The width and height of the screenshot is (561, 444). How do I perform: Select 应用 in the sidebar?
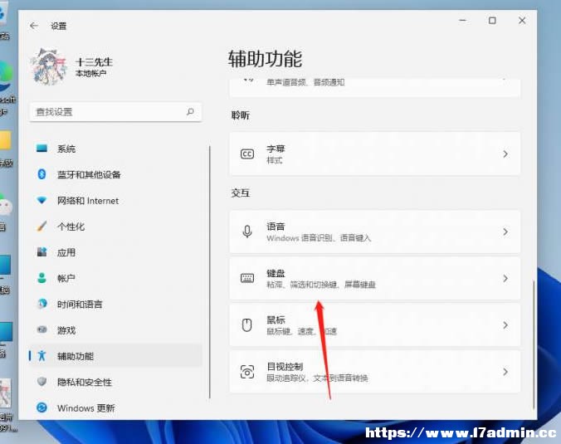[115, 252]
